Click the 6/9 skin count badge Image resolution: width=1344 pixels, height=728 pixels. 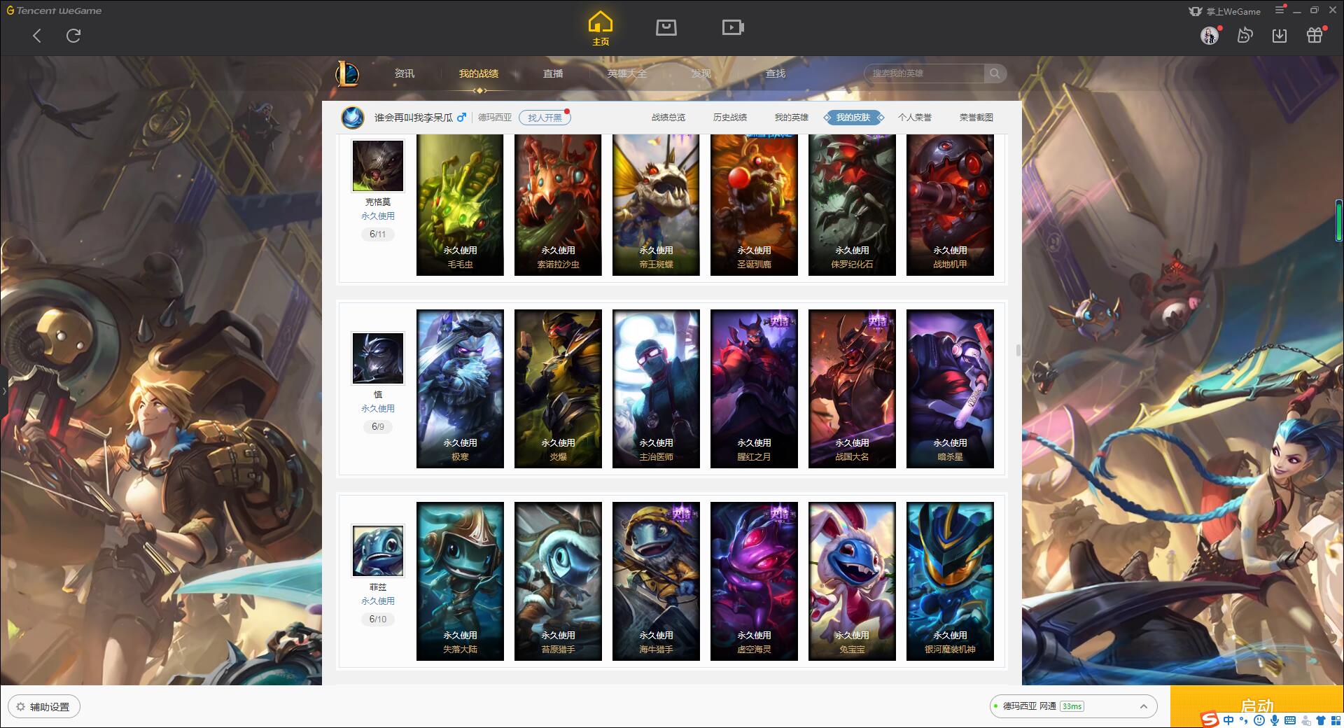pyautogui.click(x=378, y=427)
